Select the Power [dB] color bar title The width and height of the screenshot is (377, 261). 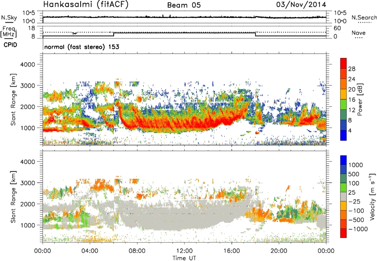(x=360, y=99)
